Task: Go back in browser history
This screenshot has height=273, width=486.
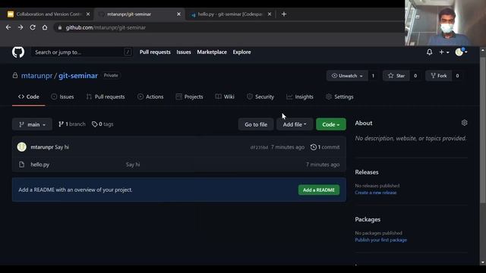Action: (8, 27)
